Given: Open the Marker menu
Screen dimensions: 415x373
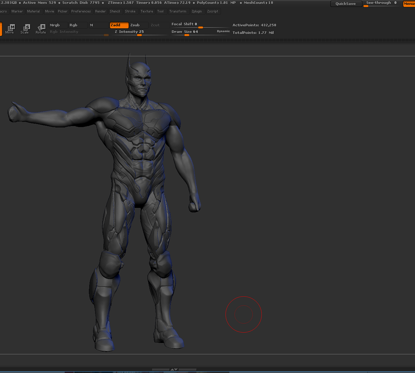Looking at the screenshot, I should [x=17, y=11].
